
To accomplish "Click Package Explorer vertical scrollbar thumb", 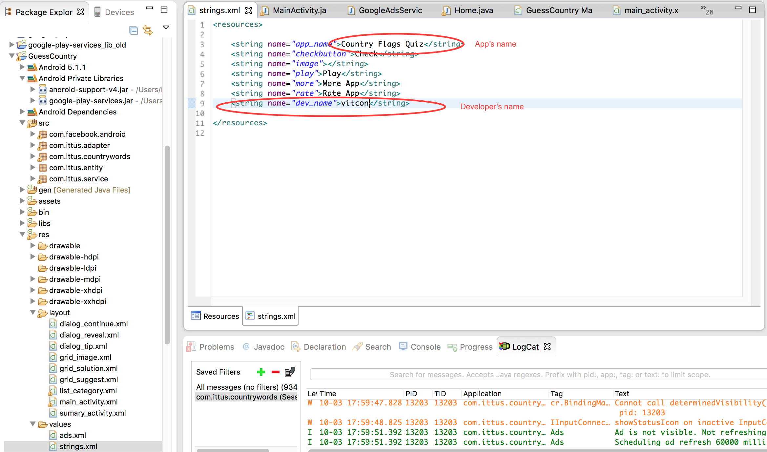I will 167,244.
